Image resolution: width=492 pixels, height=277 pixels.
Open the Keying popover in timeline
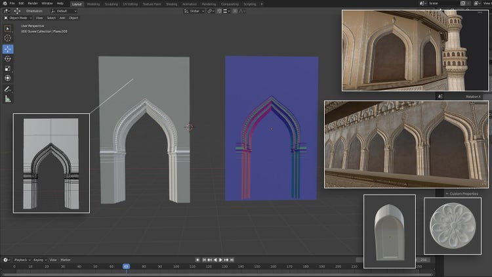(x=38, y=260)
